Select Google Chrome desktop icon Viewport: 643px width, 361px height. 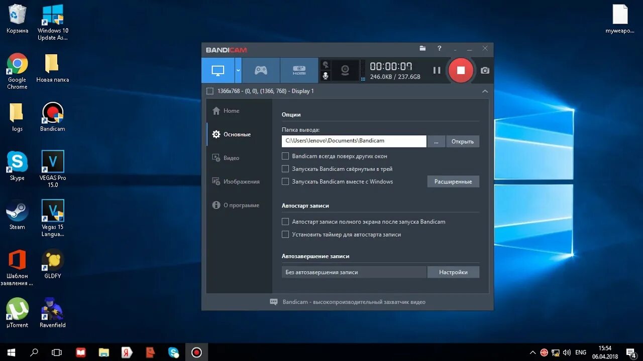[17, 71]
